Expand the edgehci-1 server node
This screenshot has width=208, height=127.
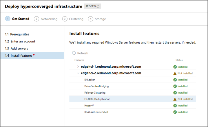78,67
